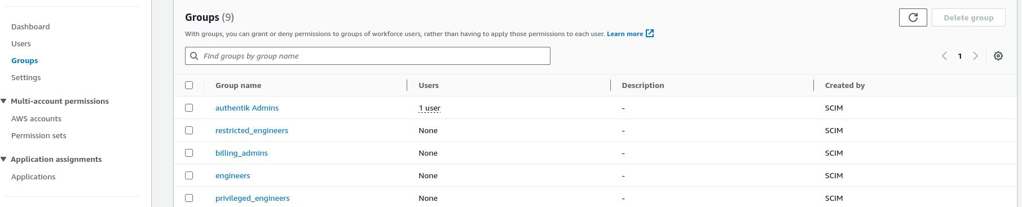Open table preferences gear icon
The width and height of the screenshot is (1022, 207).
tap(998, 56)
